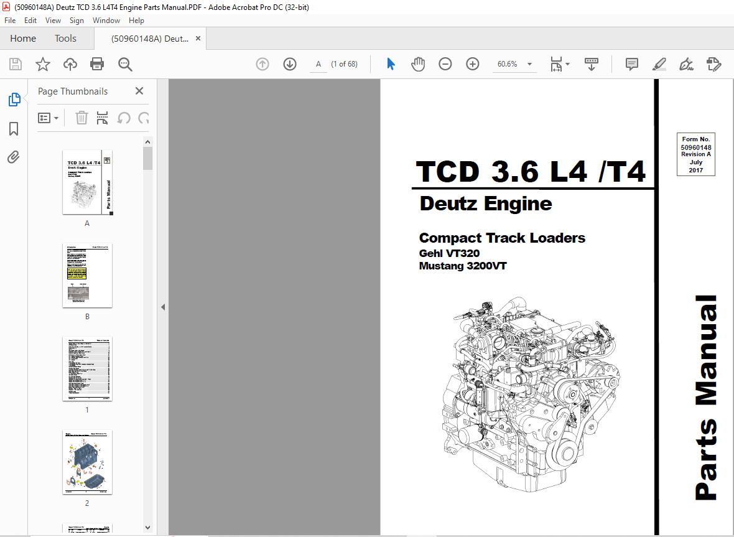Click the Compact Track Loaders text
The image size is (734, 537).
(x=502, y=238)
